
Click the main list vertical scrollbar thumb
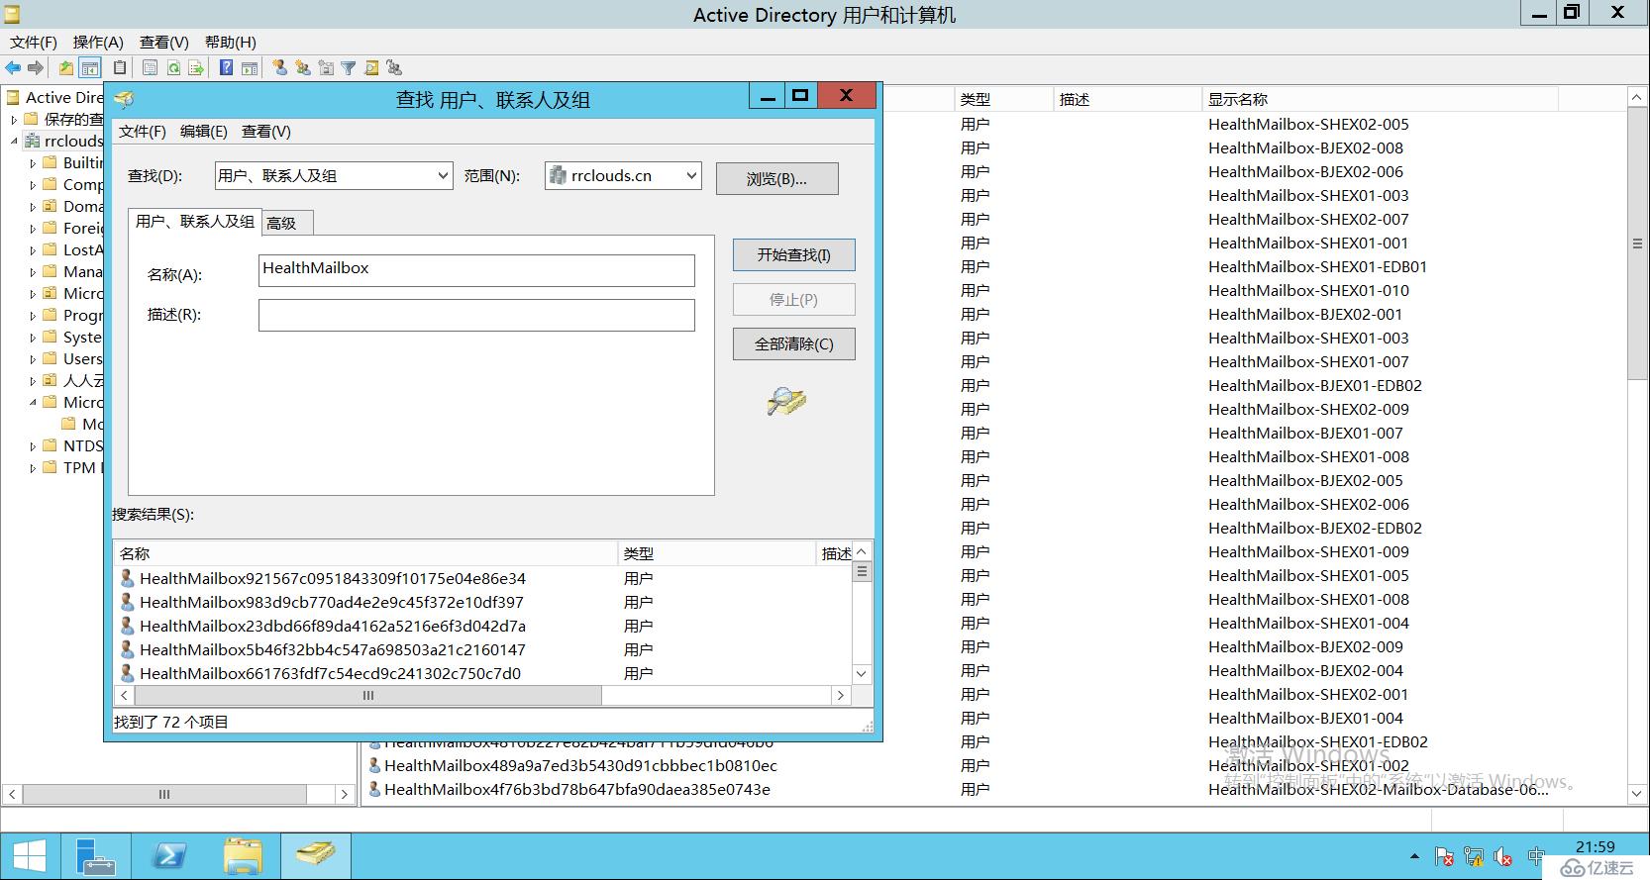tap(1637, 244)
